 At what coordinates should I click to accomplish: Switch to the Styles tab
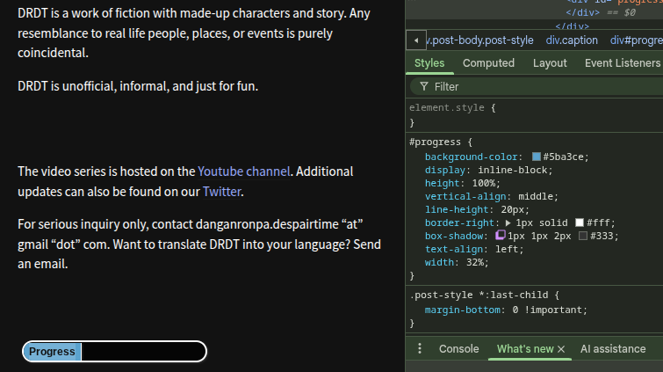(429, 63)
